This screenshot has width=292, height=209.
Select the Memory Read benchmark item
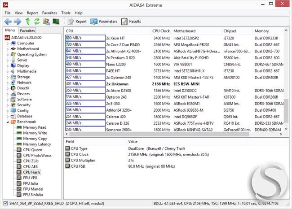coord(35,127)
